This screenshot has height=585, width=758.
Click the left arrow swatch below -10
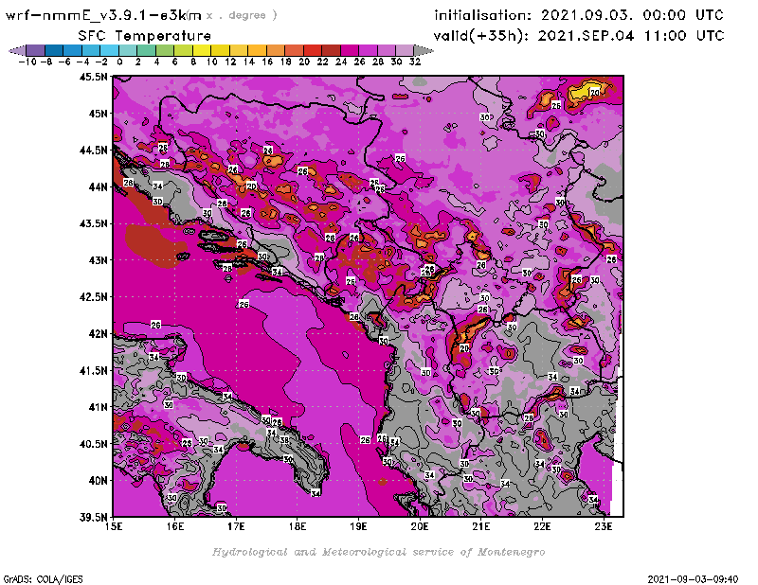click(17, 50)
